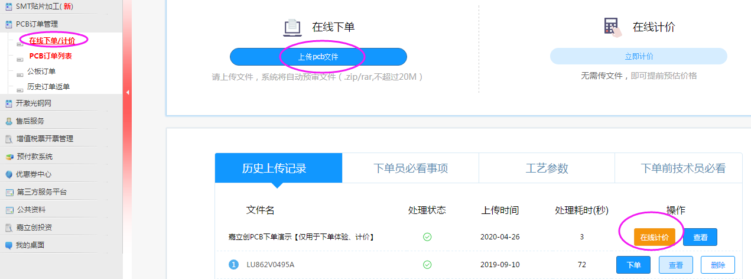The image size is (751, 279).
Task: Collapse the sidebar with the red arrow handle
Action: (127, 92)
